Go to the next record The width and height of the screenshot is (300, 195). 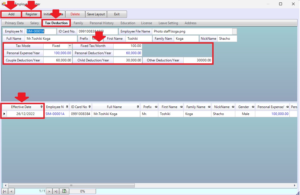click(x=49, y=191)
